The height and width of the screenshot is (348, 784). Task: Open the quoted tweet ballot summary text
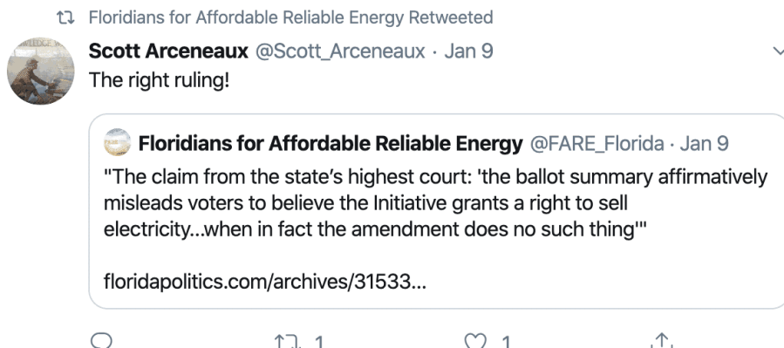coord(435,203)
